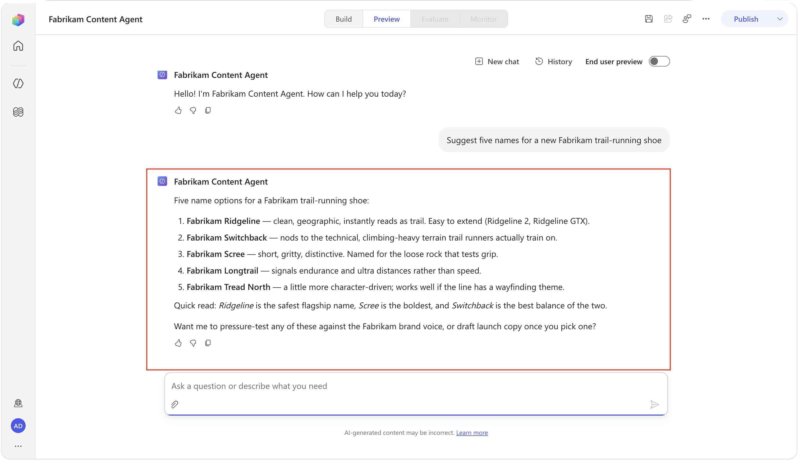Screen dimensions: 798x461
Task: Click the Fabrikam Switchback name option
Action: pos(227,237)
